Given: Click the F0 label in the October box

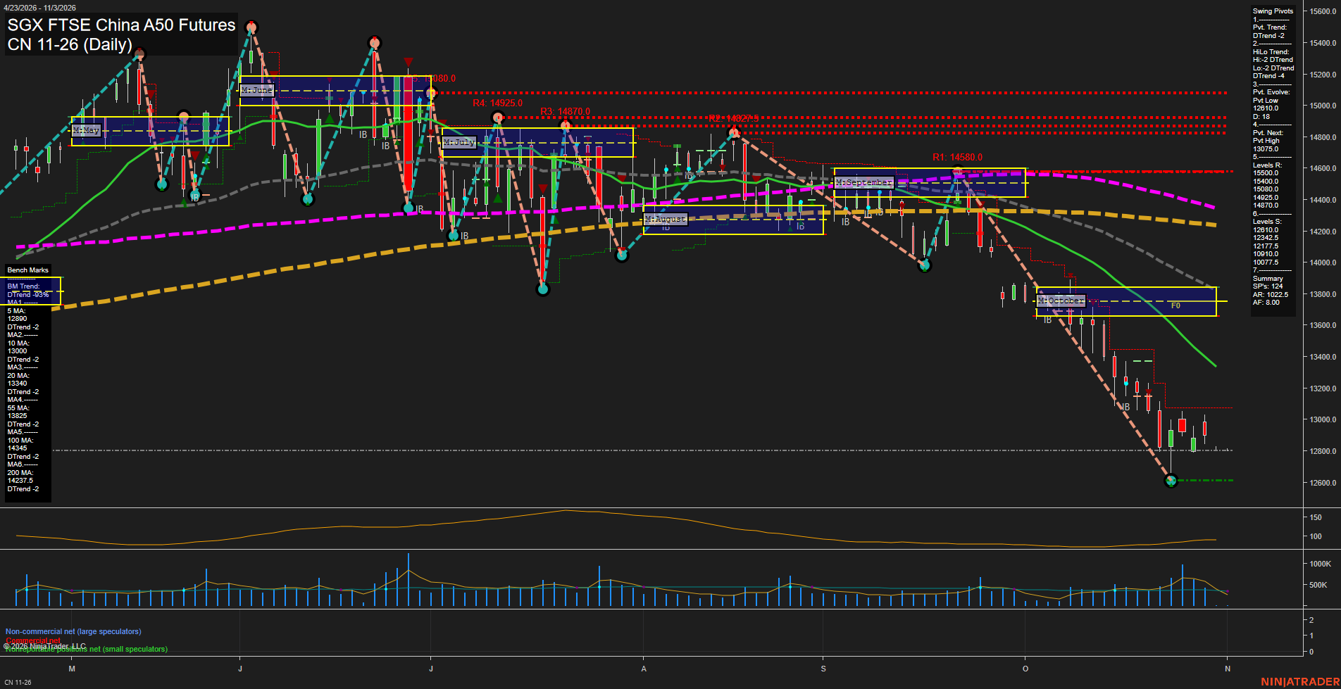Looking at the screenshot, I should (x=1175, y=306).
